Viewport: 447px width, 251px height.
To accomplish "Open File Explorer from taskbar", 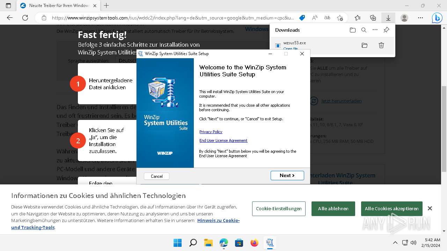I will pos(208,243).
